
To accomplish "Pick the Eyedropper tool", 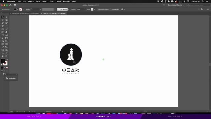I will pyautogui.click(x=3, y=47).
